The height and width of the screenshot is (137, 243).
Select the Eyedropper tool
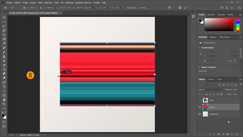click(x=4, y=43)
